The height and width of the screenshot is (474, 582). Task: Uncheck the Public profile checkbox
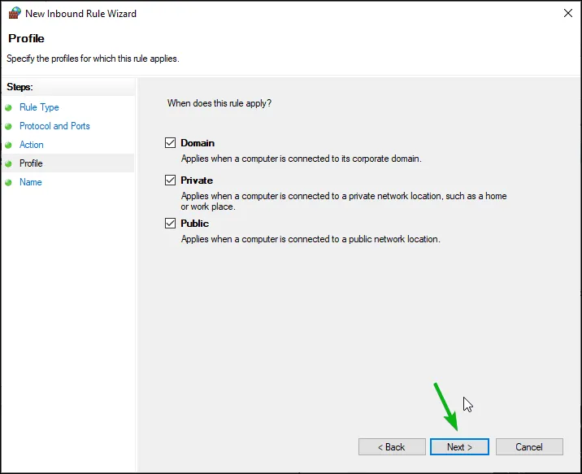coord(170,223)
